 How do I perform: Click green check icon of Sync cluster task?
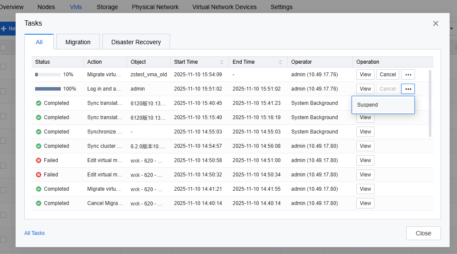[x=39, y=146]
